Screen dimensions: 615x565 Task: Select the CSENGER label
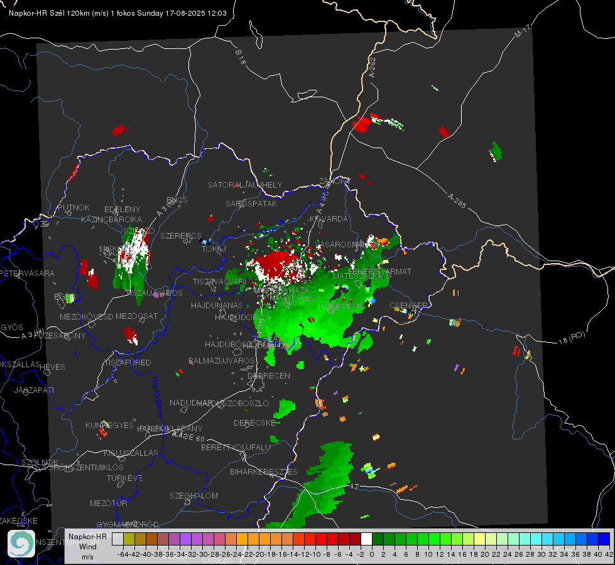click(408, 305)
